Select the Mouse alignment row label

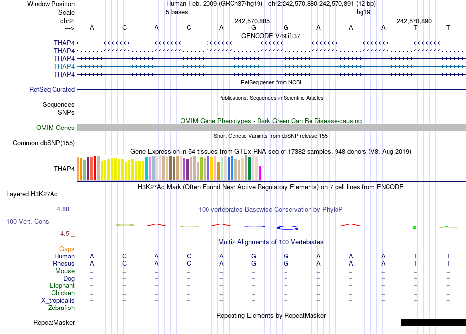tap(65, 271)
